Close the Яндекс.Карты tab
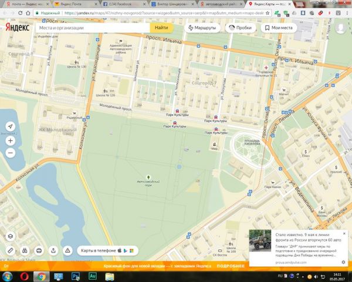Viewport: 352px width, 282px height. 290,4
